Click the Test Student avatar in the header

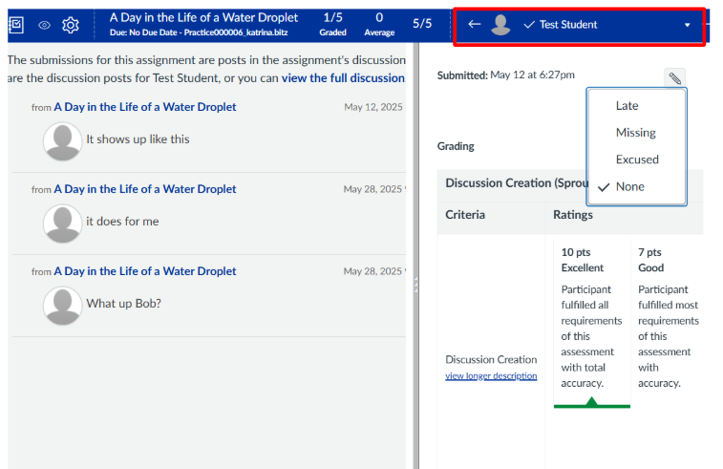(x=500, y=25)
